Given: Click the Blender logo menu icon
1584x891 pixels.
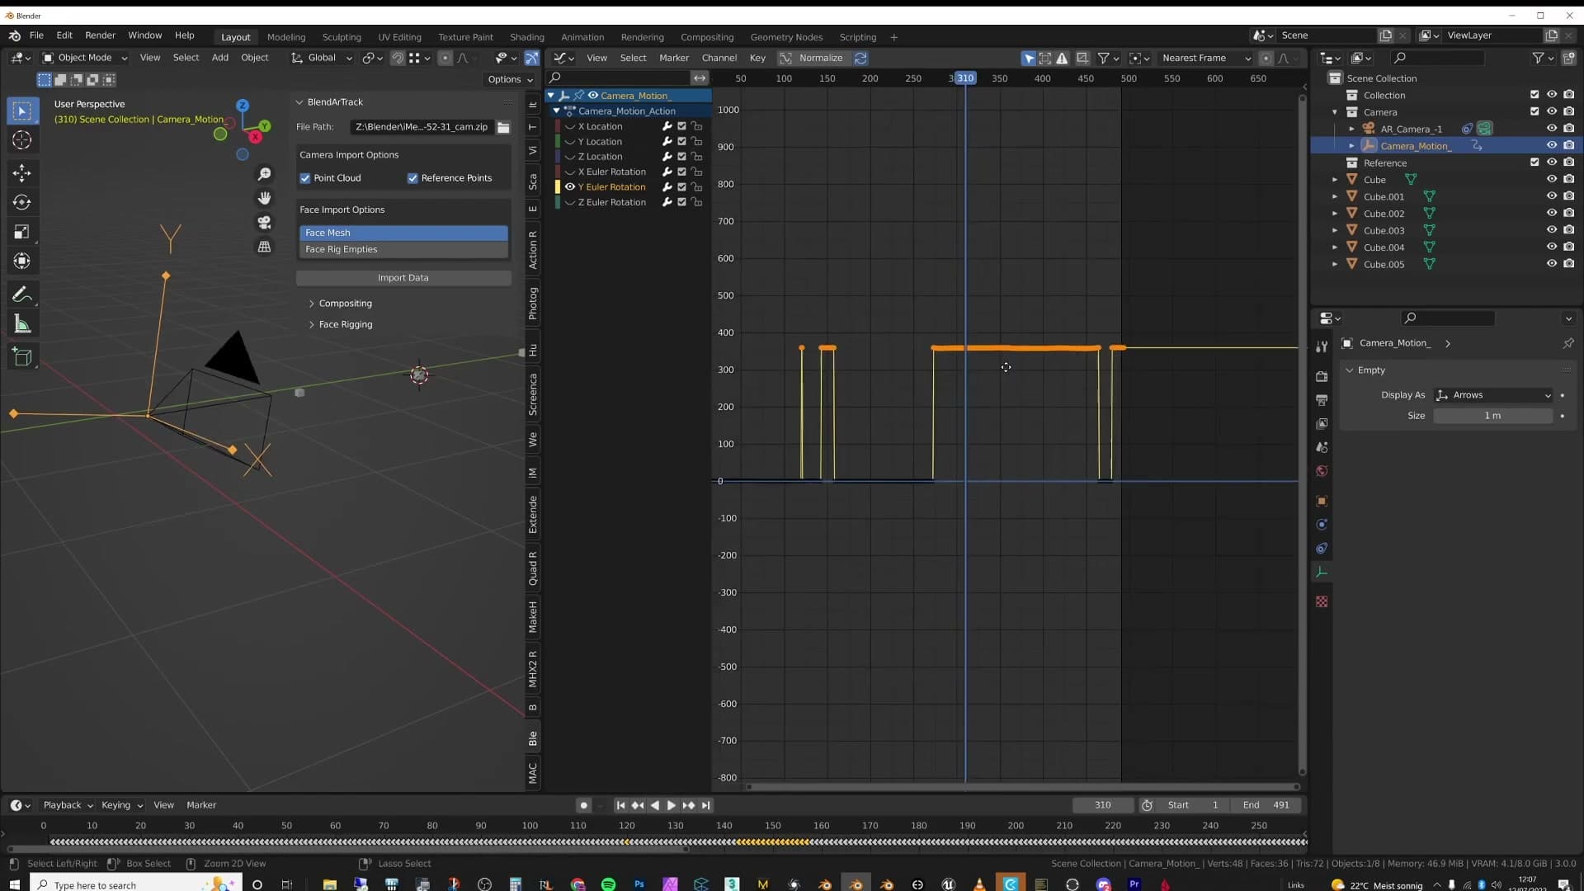Looking at the screenshot, I should 15,36.
